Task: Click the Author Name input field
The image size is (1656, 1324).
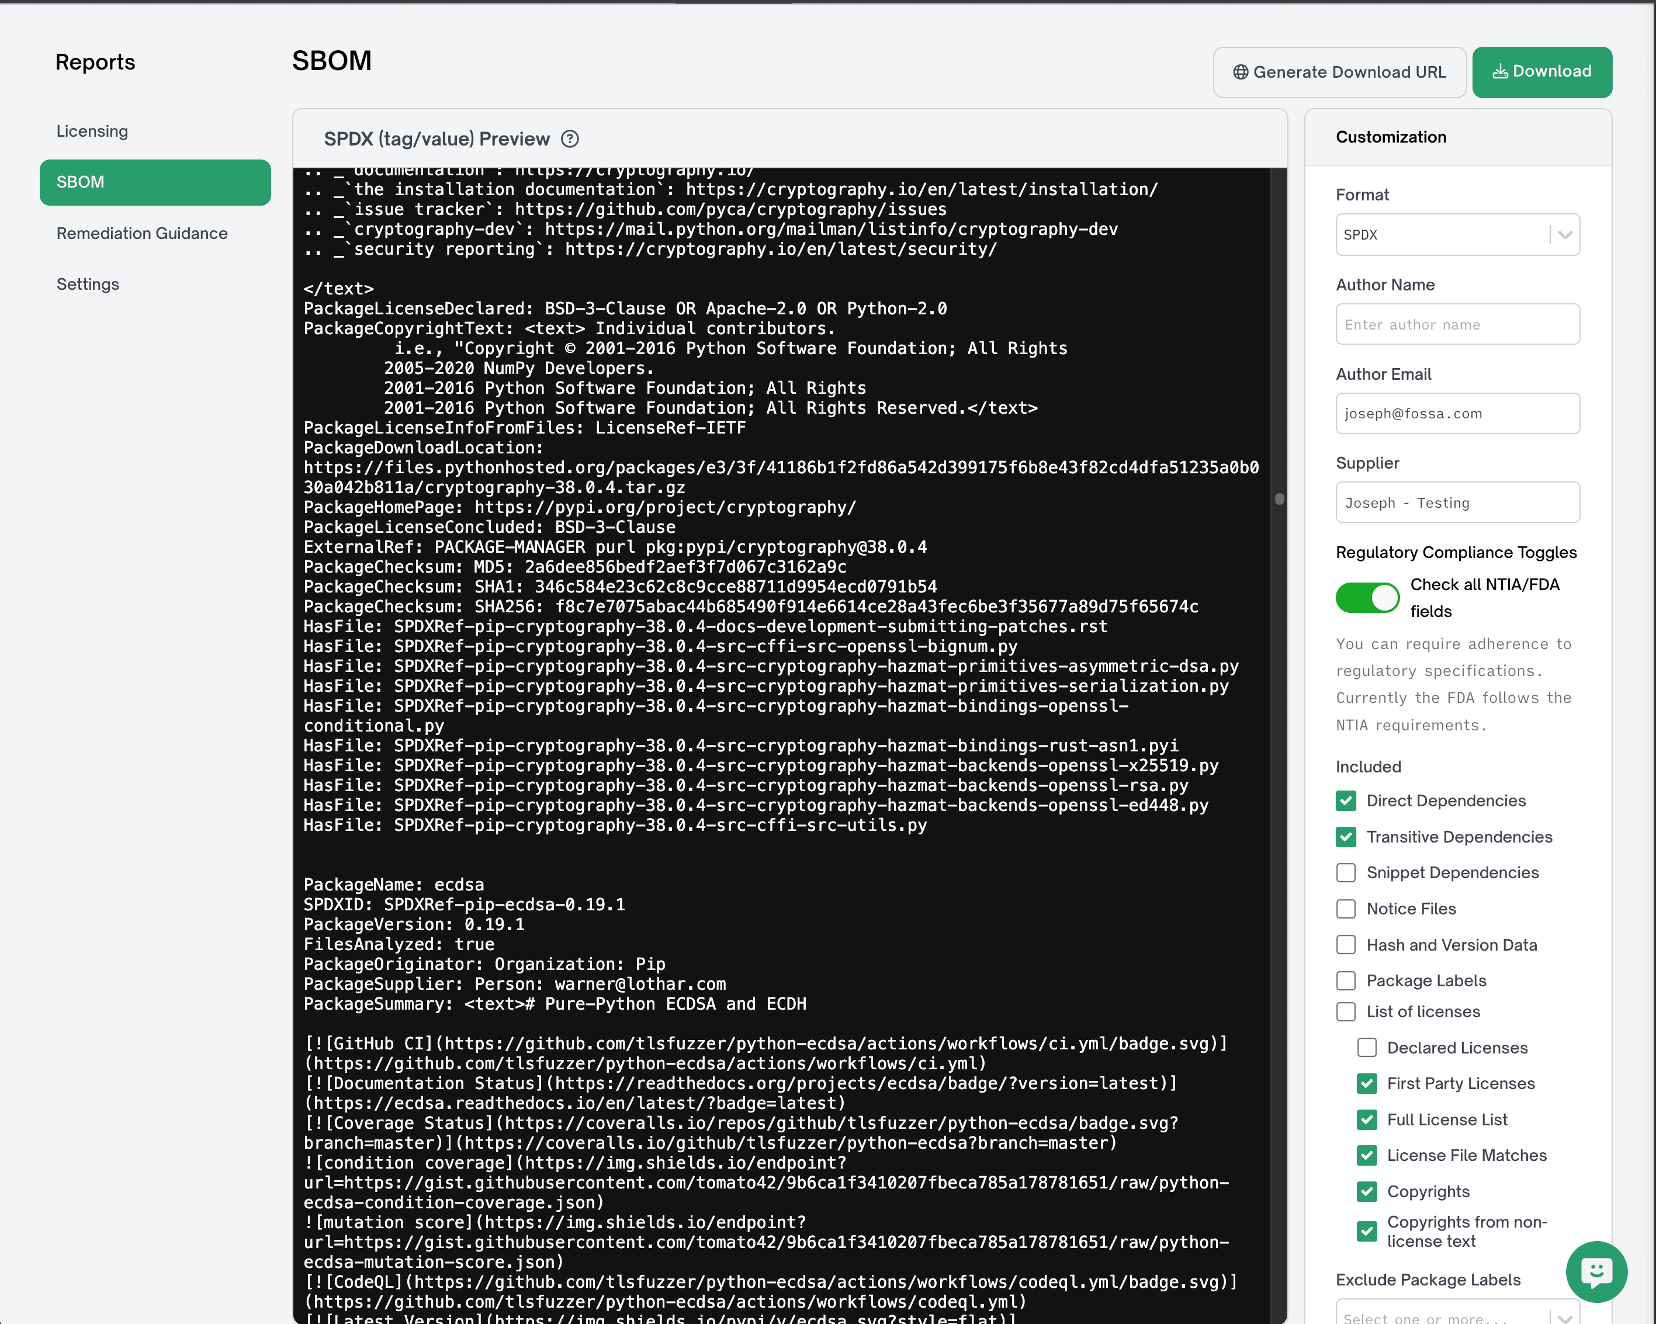Action: (1456, 324)
